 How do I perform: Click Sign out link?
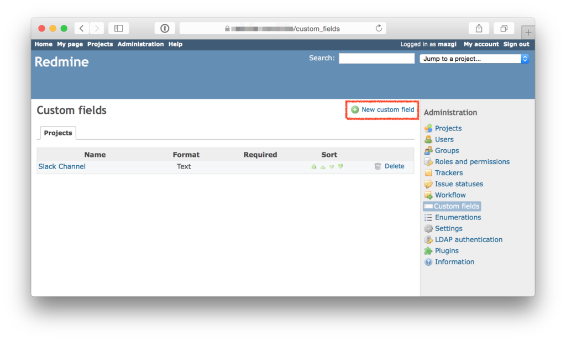tap(516, 44)
